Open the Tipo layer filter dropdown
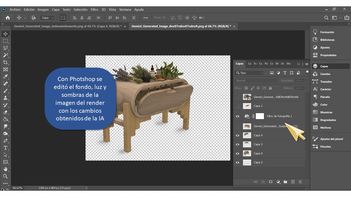Image resolution: width=351 pixels, height=197 pixels. pos(249,73)
